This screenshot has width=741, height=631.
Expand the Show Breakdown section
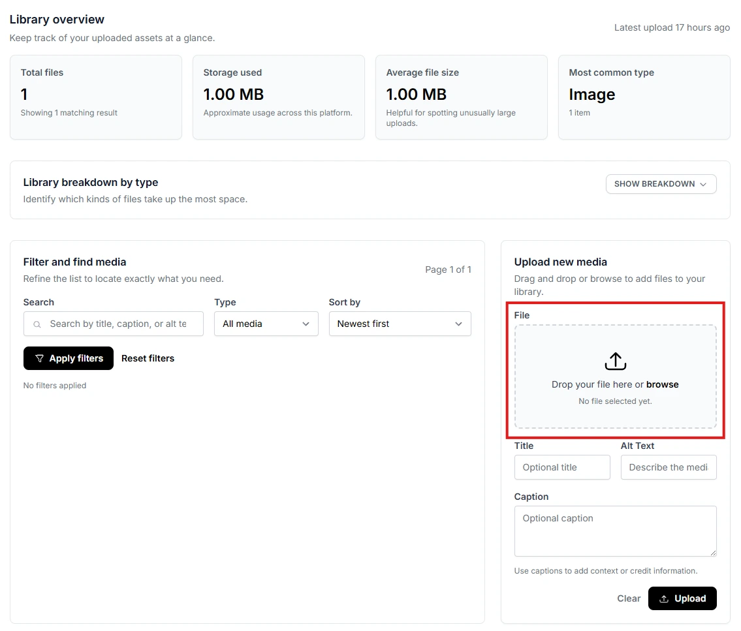[661, 184]
